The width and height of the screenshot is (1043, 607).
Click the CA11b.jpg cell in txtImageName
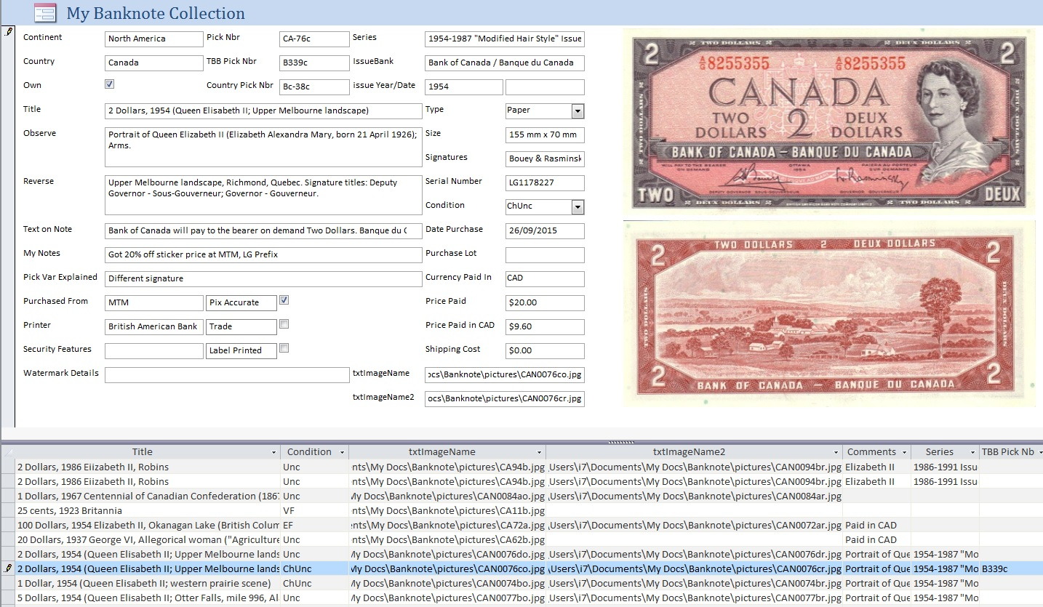point(447,510)
